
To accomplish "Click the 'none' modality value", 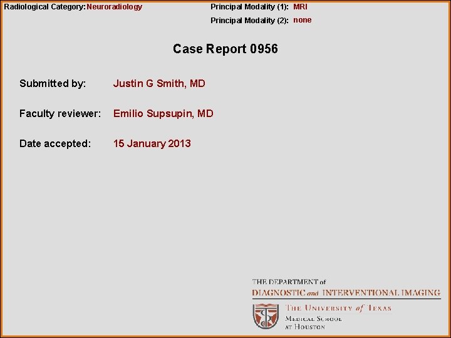I will [303, 20].
